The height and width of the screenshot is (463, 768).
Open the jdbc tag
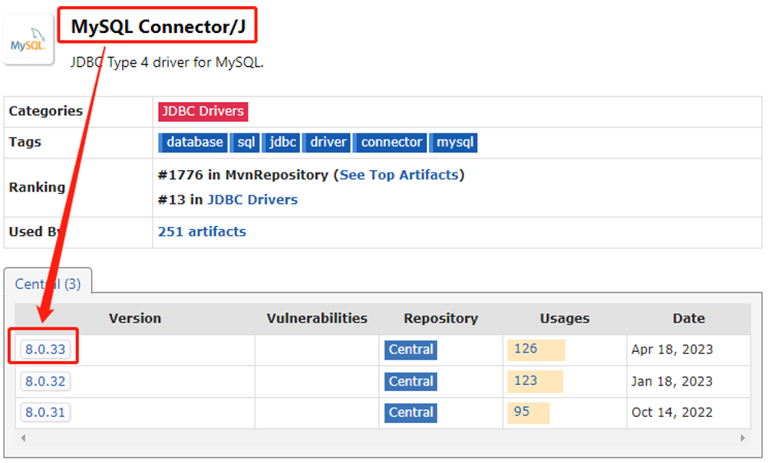click(x=282, y=143)
